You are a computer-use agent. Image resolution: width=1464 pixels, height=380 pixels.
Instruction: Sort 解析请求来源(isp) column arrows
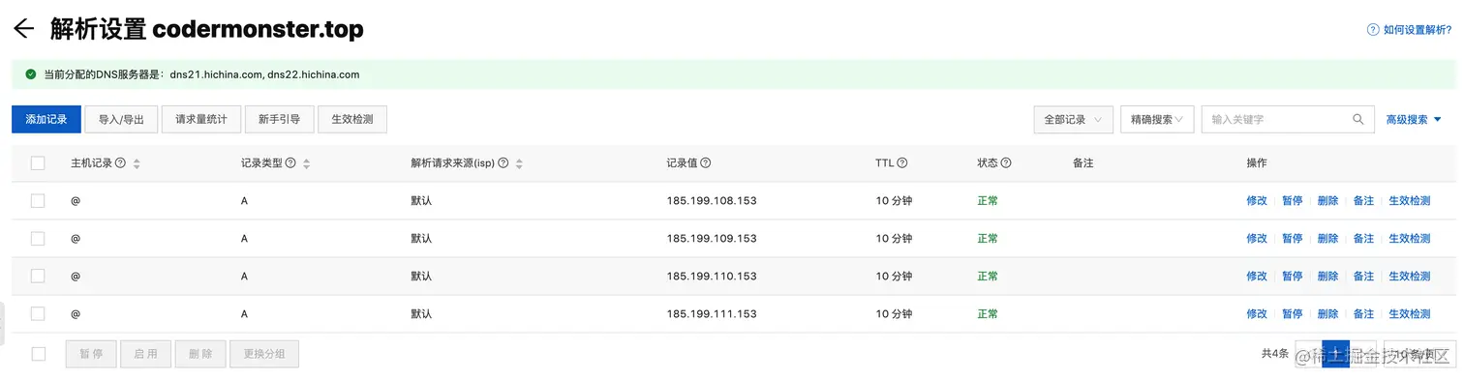519,164
